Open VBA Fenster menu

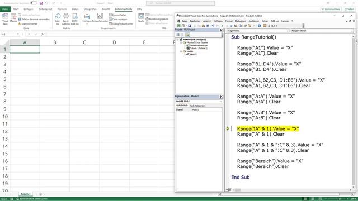pos(285,21)
